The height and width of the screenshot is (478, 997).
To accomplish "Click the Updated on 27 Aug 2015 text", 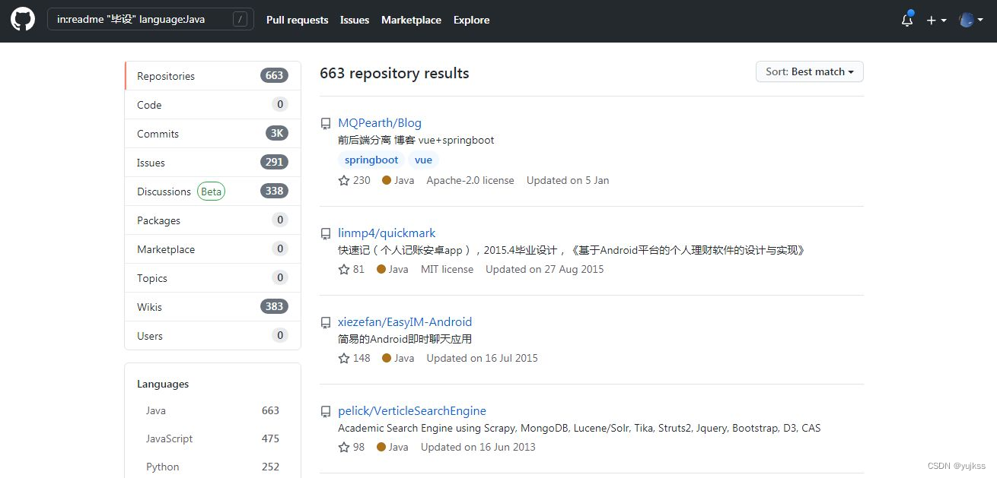I will pyautogui.click(x=545, y=270).
